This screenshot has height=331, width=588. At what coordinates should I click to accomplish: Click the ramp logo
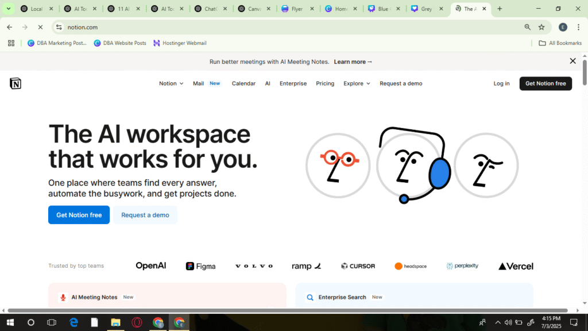(x=307, y=266)
